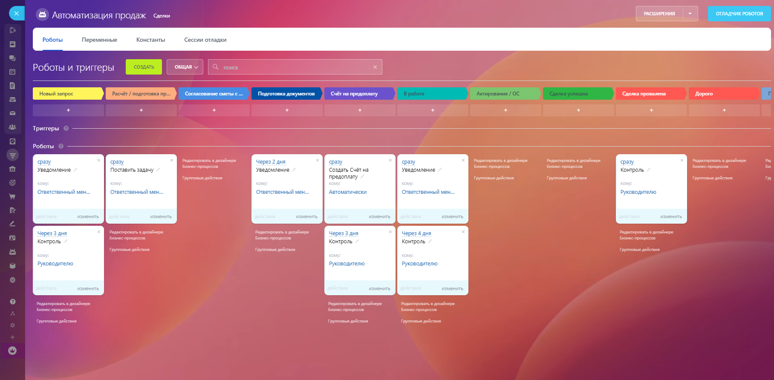Viewport: 774px width, 380px height.
Task: Add a robot under Дорого stage
Action: click(x=724, y=110)
